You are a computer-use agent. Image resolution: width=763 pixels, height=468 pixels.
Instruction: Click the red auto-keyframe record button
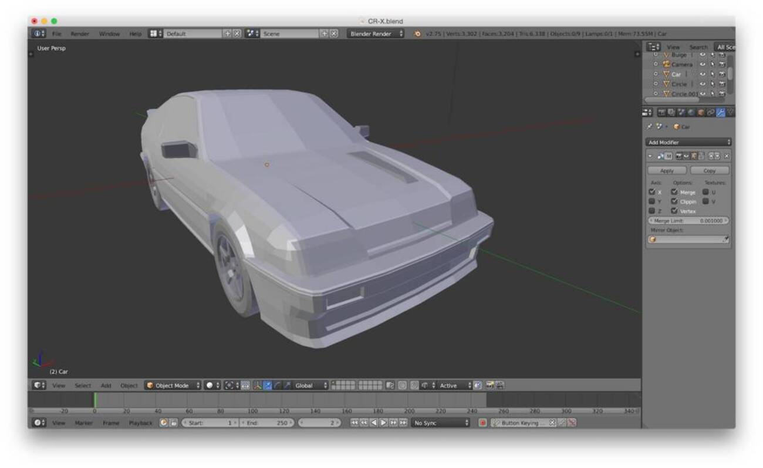pos(482,423)
